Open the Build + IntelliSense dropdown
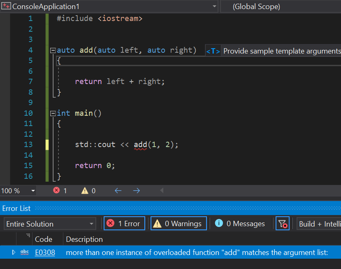 pyautogui.click(x=319, y=224)
